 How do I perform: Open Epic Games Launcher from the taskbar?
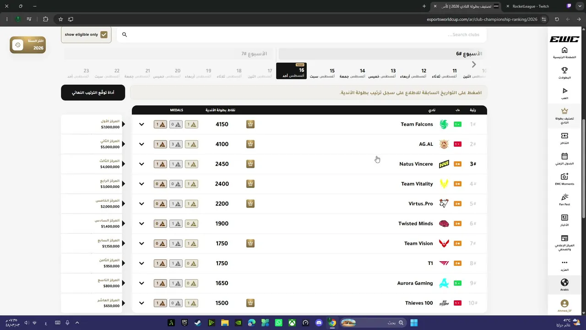coord(184,323)
